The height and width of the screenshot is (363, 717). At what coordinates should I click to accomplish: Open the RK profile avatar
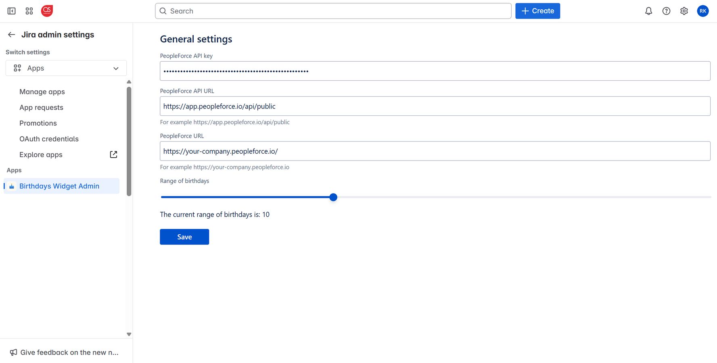[x=703, y=11]
